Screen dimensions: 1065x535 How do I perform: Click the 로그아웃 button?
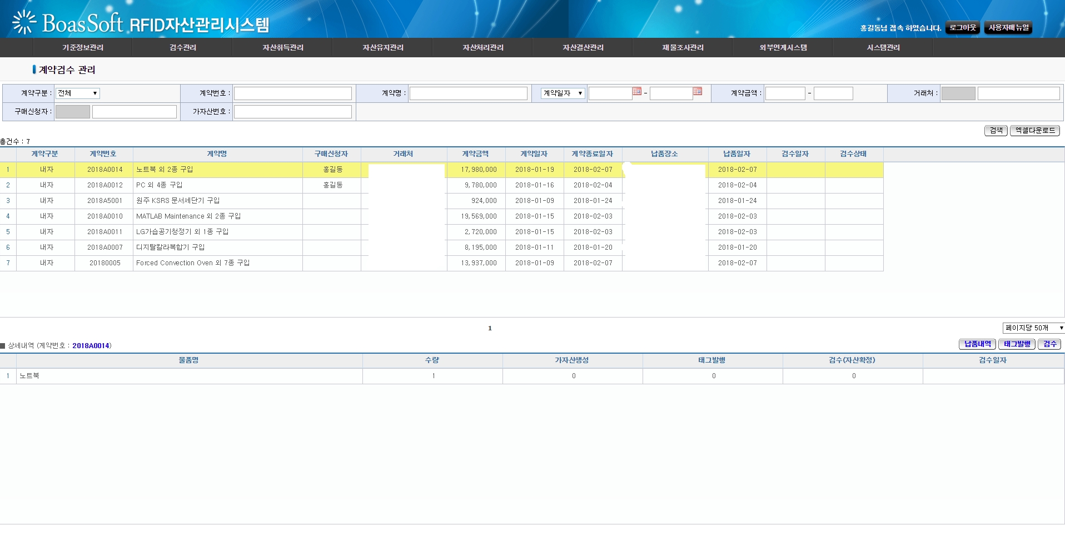coord(963,28)
